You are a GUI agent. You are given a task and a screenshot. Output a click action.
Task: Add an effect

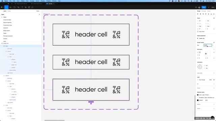coord(214,105)
